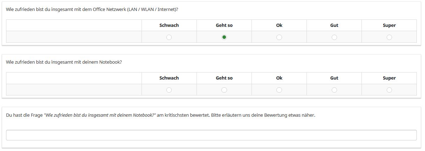Click 'Ok' header in Netzwerk table
Image resolution: width=425 pixels, height=151 pixels.
point(279,25)
